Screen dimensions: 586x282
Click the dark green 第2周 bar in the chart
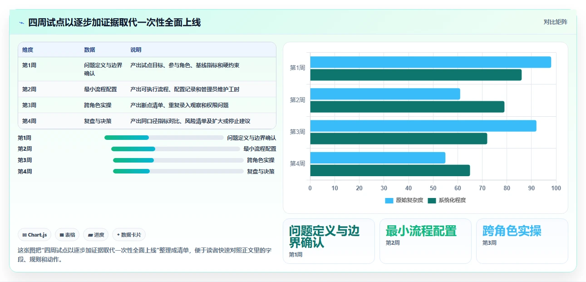pos(407,107)
